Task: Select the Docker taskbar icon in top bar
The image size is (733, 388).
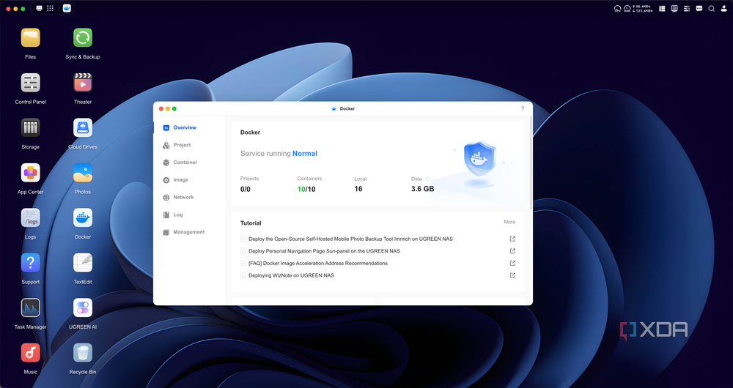Action: pos(67,8)
